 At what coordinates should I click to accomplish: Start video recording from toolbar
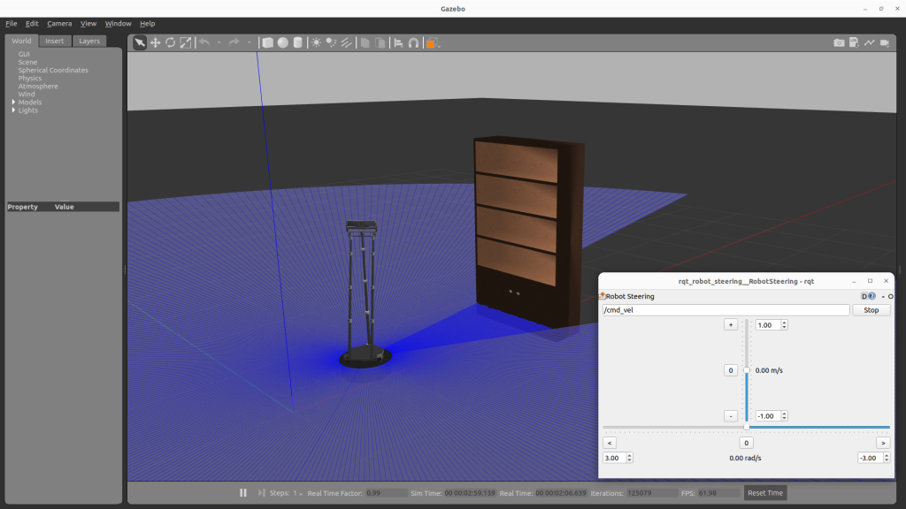click(885, 42)
